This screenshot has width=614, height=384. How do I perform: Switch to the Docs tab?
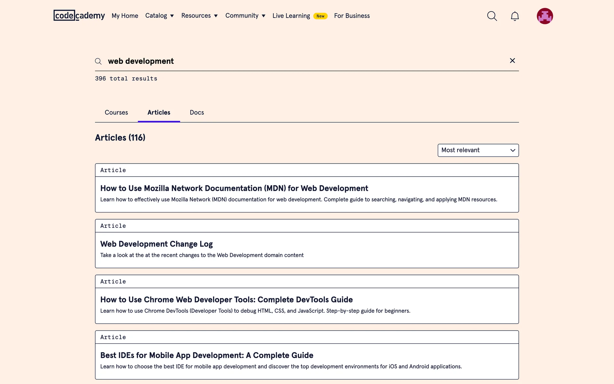pos(197,112)
